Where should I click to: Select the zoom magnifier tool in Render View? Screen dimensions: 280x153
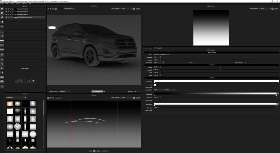[x=56, y=8]
